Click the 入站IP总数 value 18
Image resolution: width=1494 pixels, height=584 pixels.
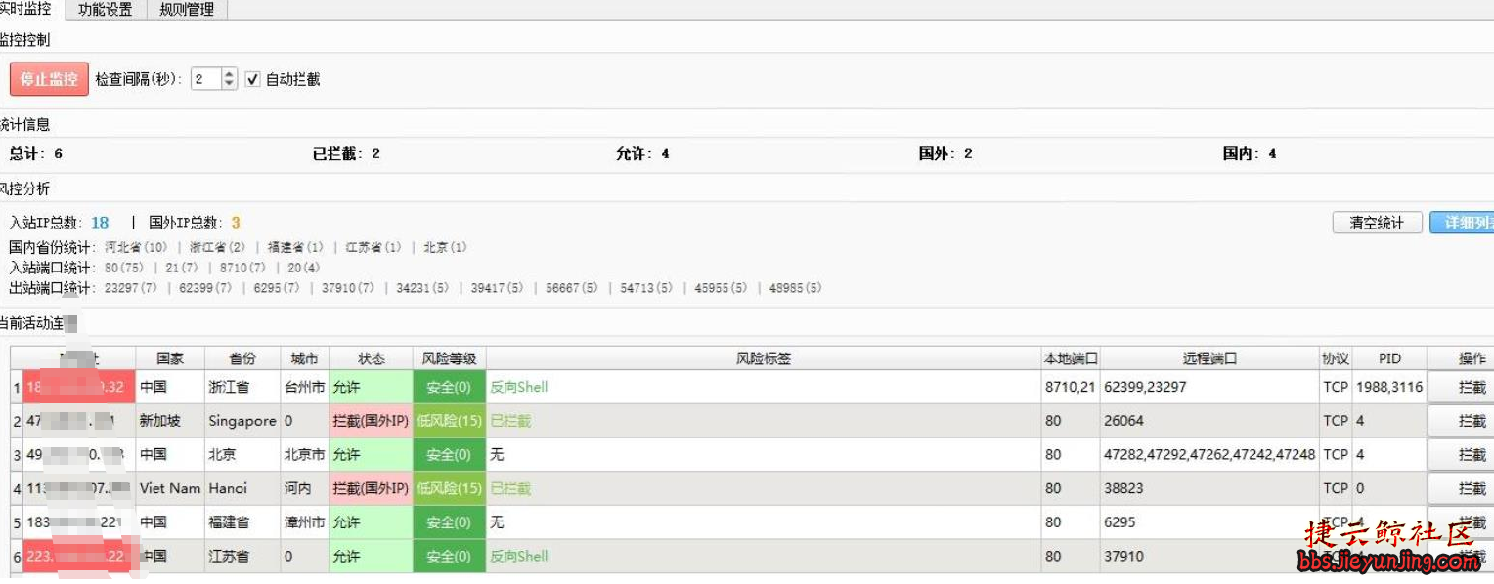point(100,223)
